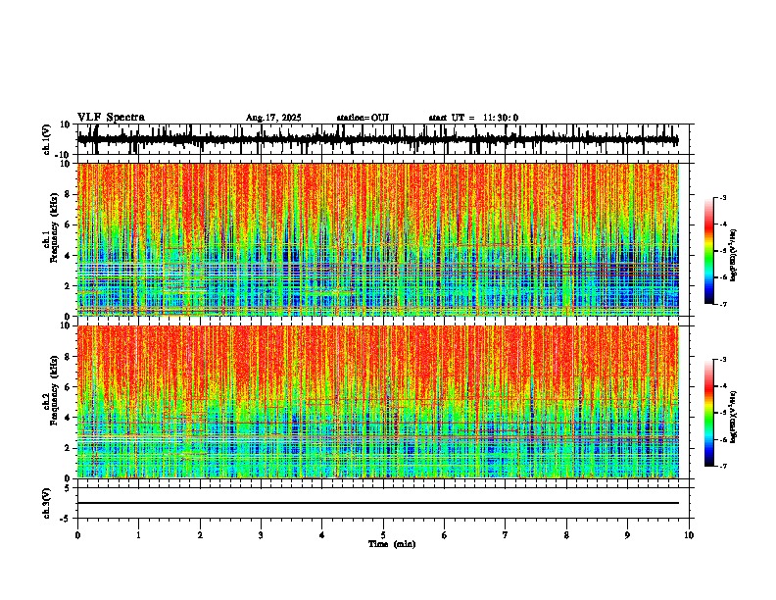Click the ch.1 spectrogram panel
Image resolution: width=776 pixels, height=600 pixels.
pyautogui.click(x=378, y=239)
